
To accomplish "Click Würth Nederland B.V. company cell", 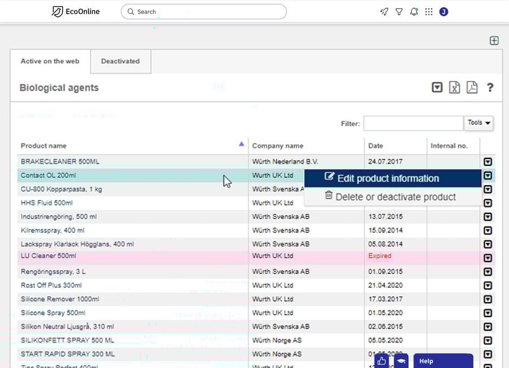I will point(285,161).
